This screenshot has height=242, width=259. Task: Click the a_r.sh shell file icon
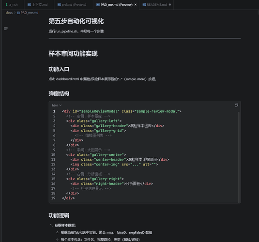pyautogui.click(x=7, y=5)
